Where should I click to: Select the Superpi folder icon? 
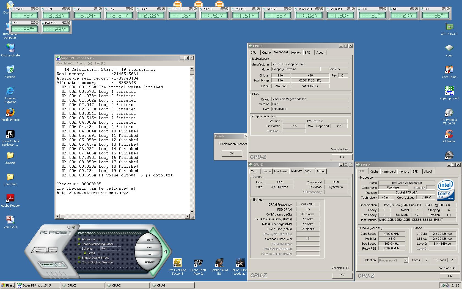(x=10, y=158)
